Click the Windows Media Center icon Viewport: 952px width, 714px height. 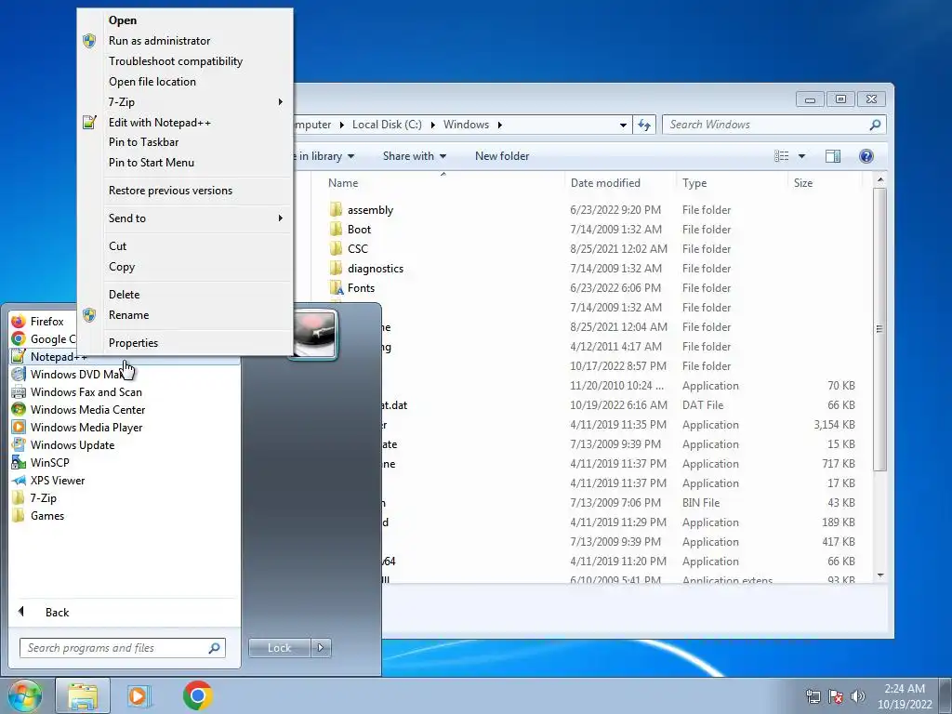coord(19,409)
